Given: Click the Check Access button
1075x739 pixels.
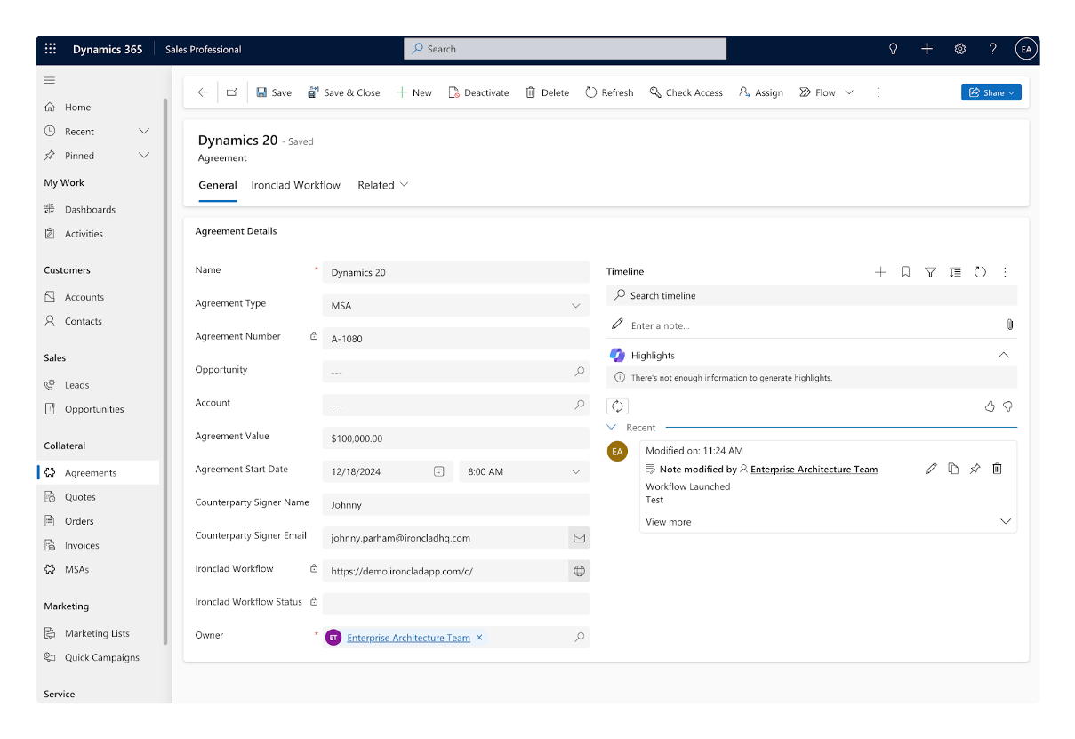Looking at the screenshot, I should pyautogui.click(x=686, y=92).
